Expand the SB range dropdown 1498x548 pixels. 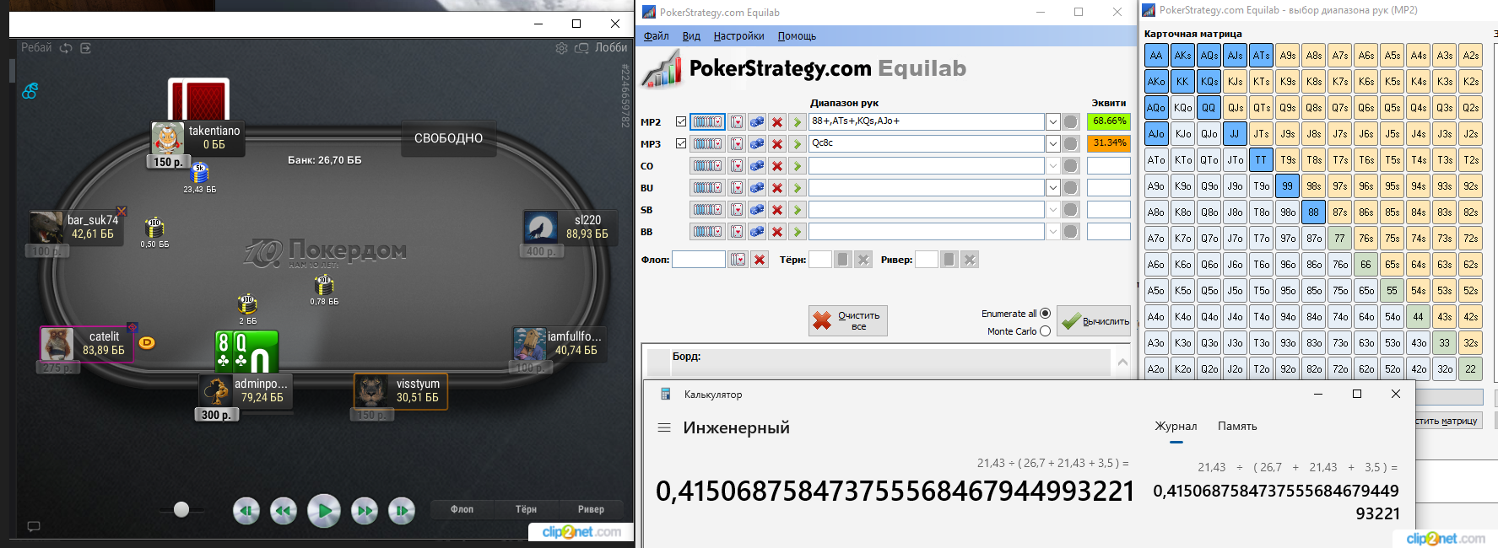[1053, 210]
